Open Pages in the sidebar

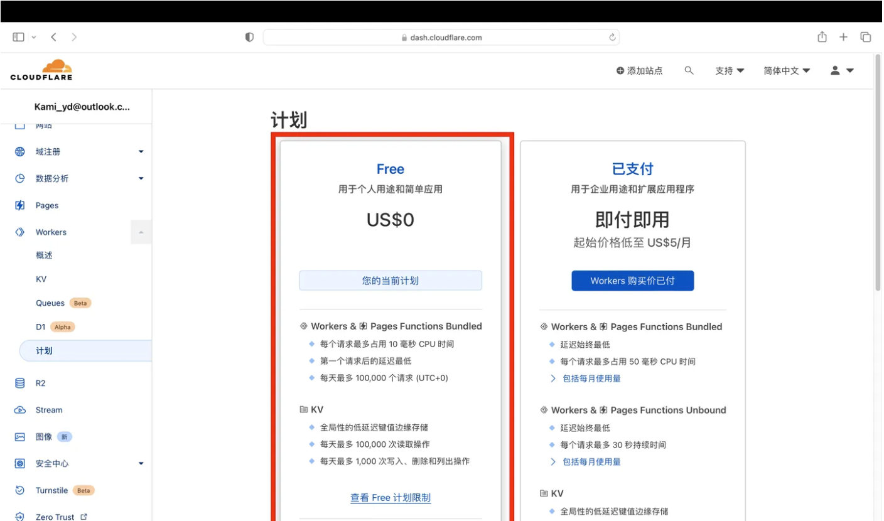click(x=47, y=205)
